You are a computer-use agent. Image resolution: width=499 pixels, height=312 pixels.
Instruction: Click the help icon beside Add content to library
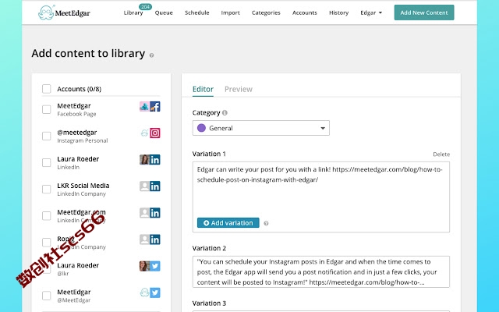click(x=151, y=55)
